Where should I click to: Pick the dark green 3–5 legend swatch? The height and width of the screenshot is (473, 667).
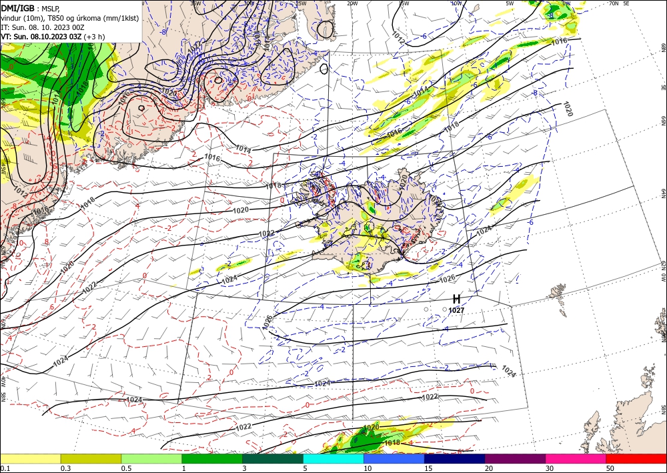(273, 458)
